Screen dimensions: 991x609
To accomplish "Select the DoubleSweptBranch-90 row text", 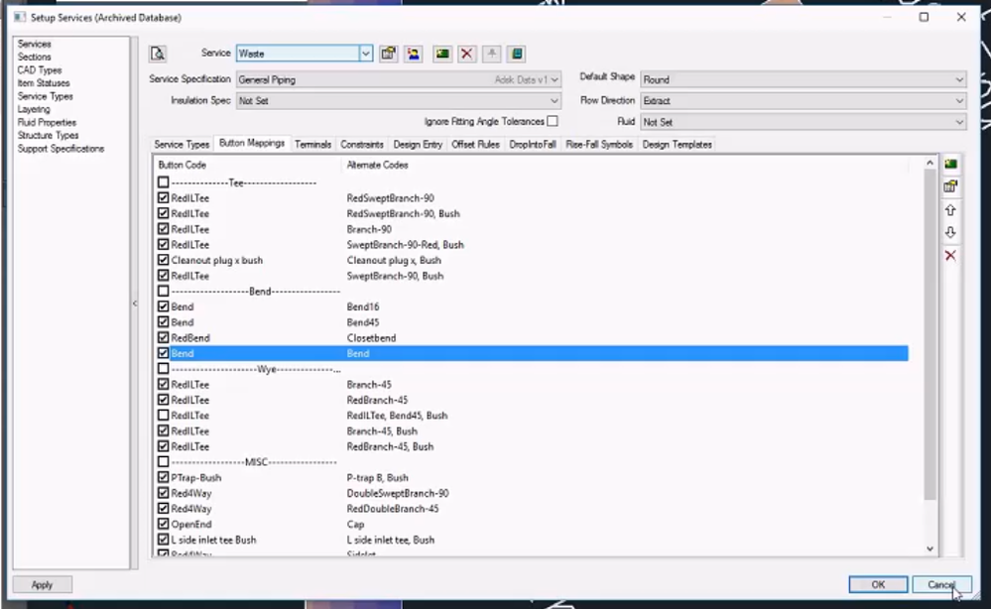I will (x=398, y=493).
